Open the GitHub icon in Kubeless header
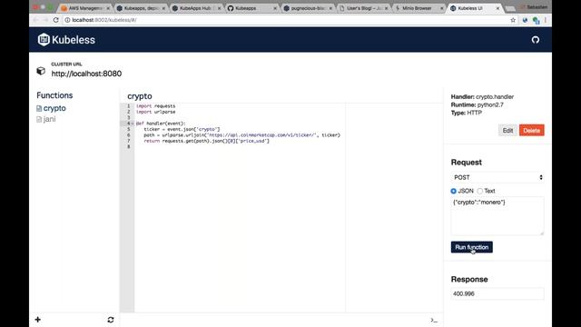Image resolution: width=581 pixels, height=327 pixels. coord(536,40)
